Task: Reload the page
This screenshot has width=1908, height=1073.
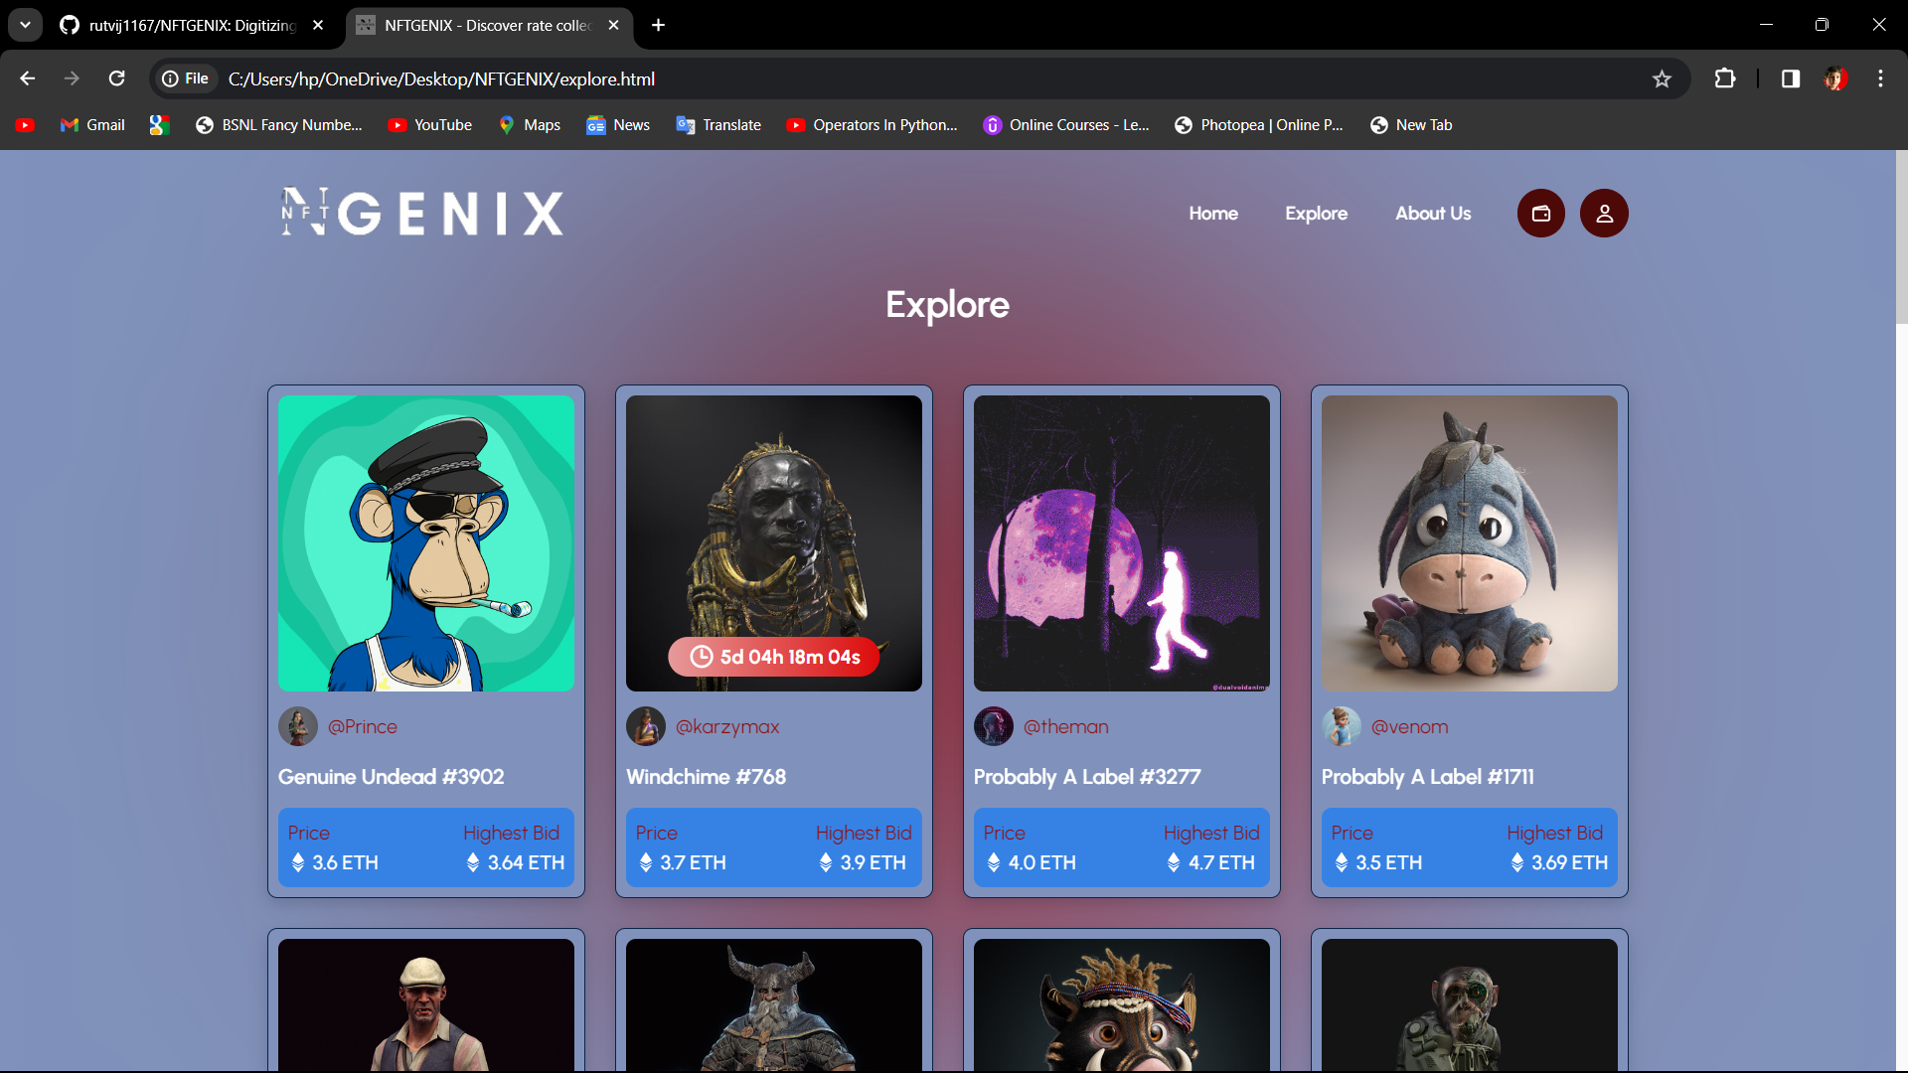Action: pos(117,78)
